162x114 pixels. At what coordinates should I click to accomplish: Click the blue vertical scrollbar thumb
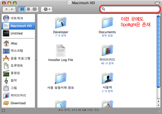point(158,52)
